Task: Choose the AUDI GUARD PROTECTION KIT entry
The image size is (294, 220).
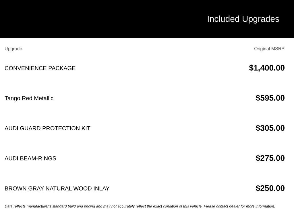Action: click(47, 128)
